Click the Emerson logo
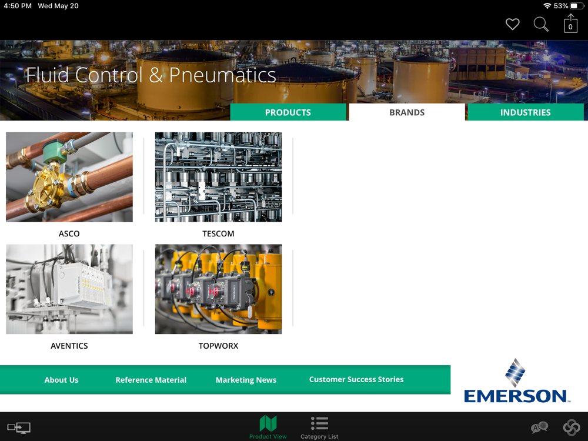Screen dimensions: 588x441 tap(517, 380)
